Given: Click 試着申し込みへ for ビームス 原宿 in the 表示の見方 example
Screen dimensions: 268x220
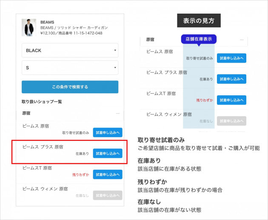Looking at the screenshot, I should [231, 58].
